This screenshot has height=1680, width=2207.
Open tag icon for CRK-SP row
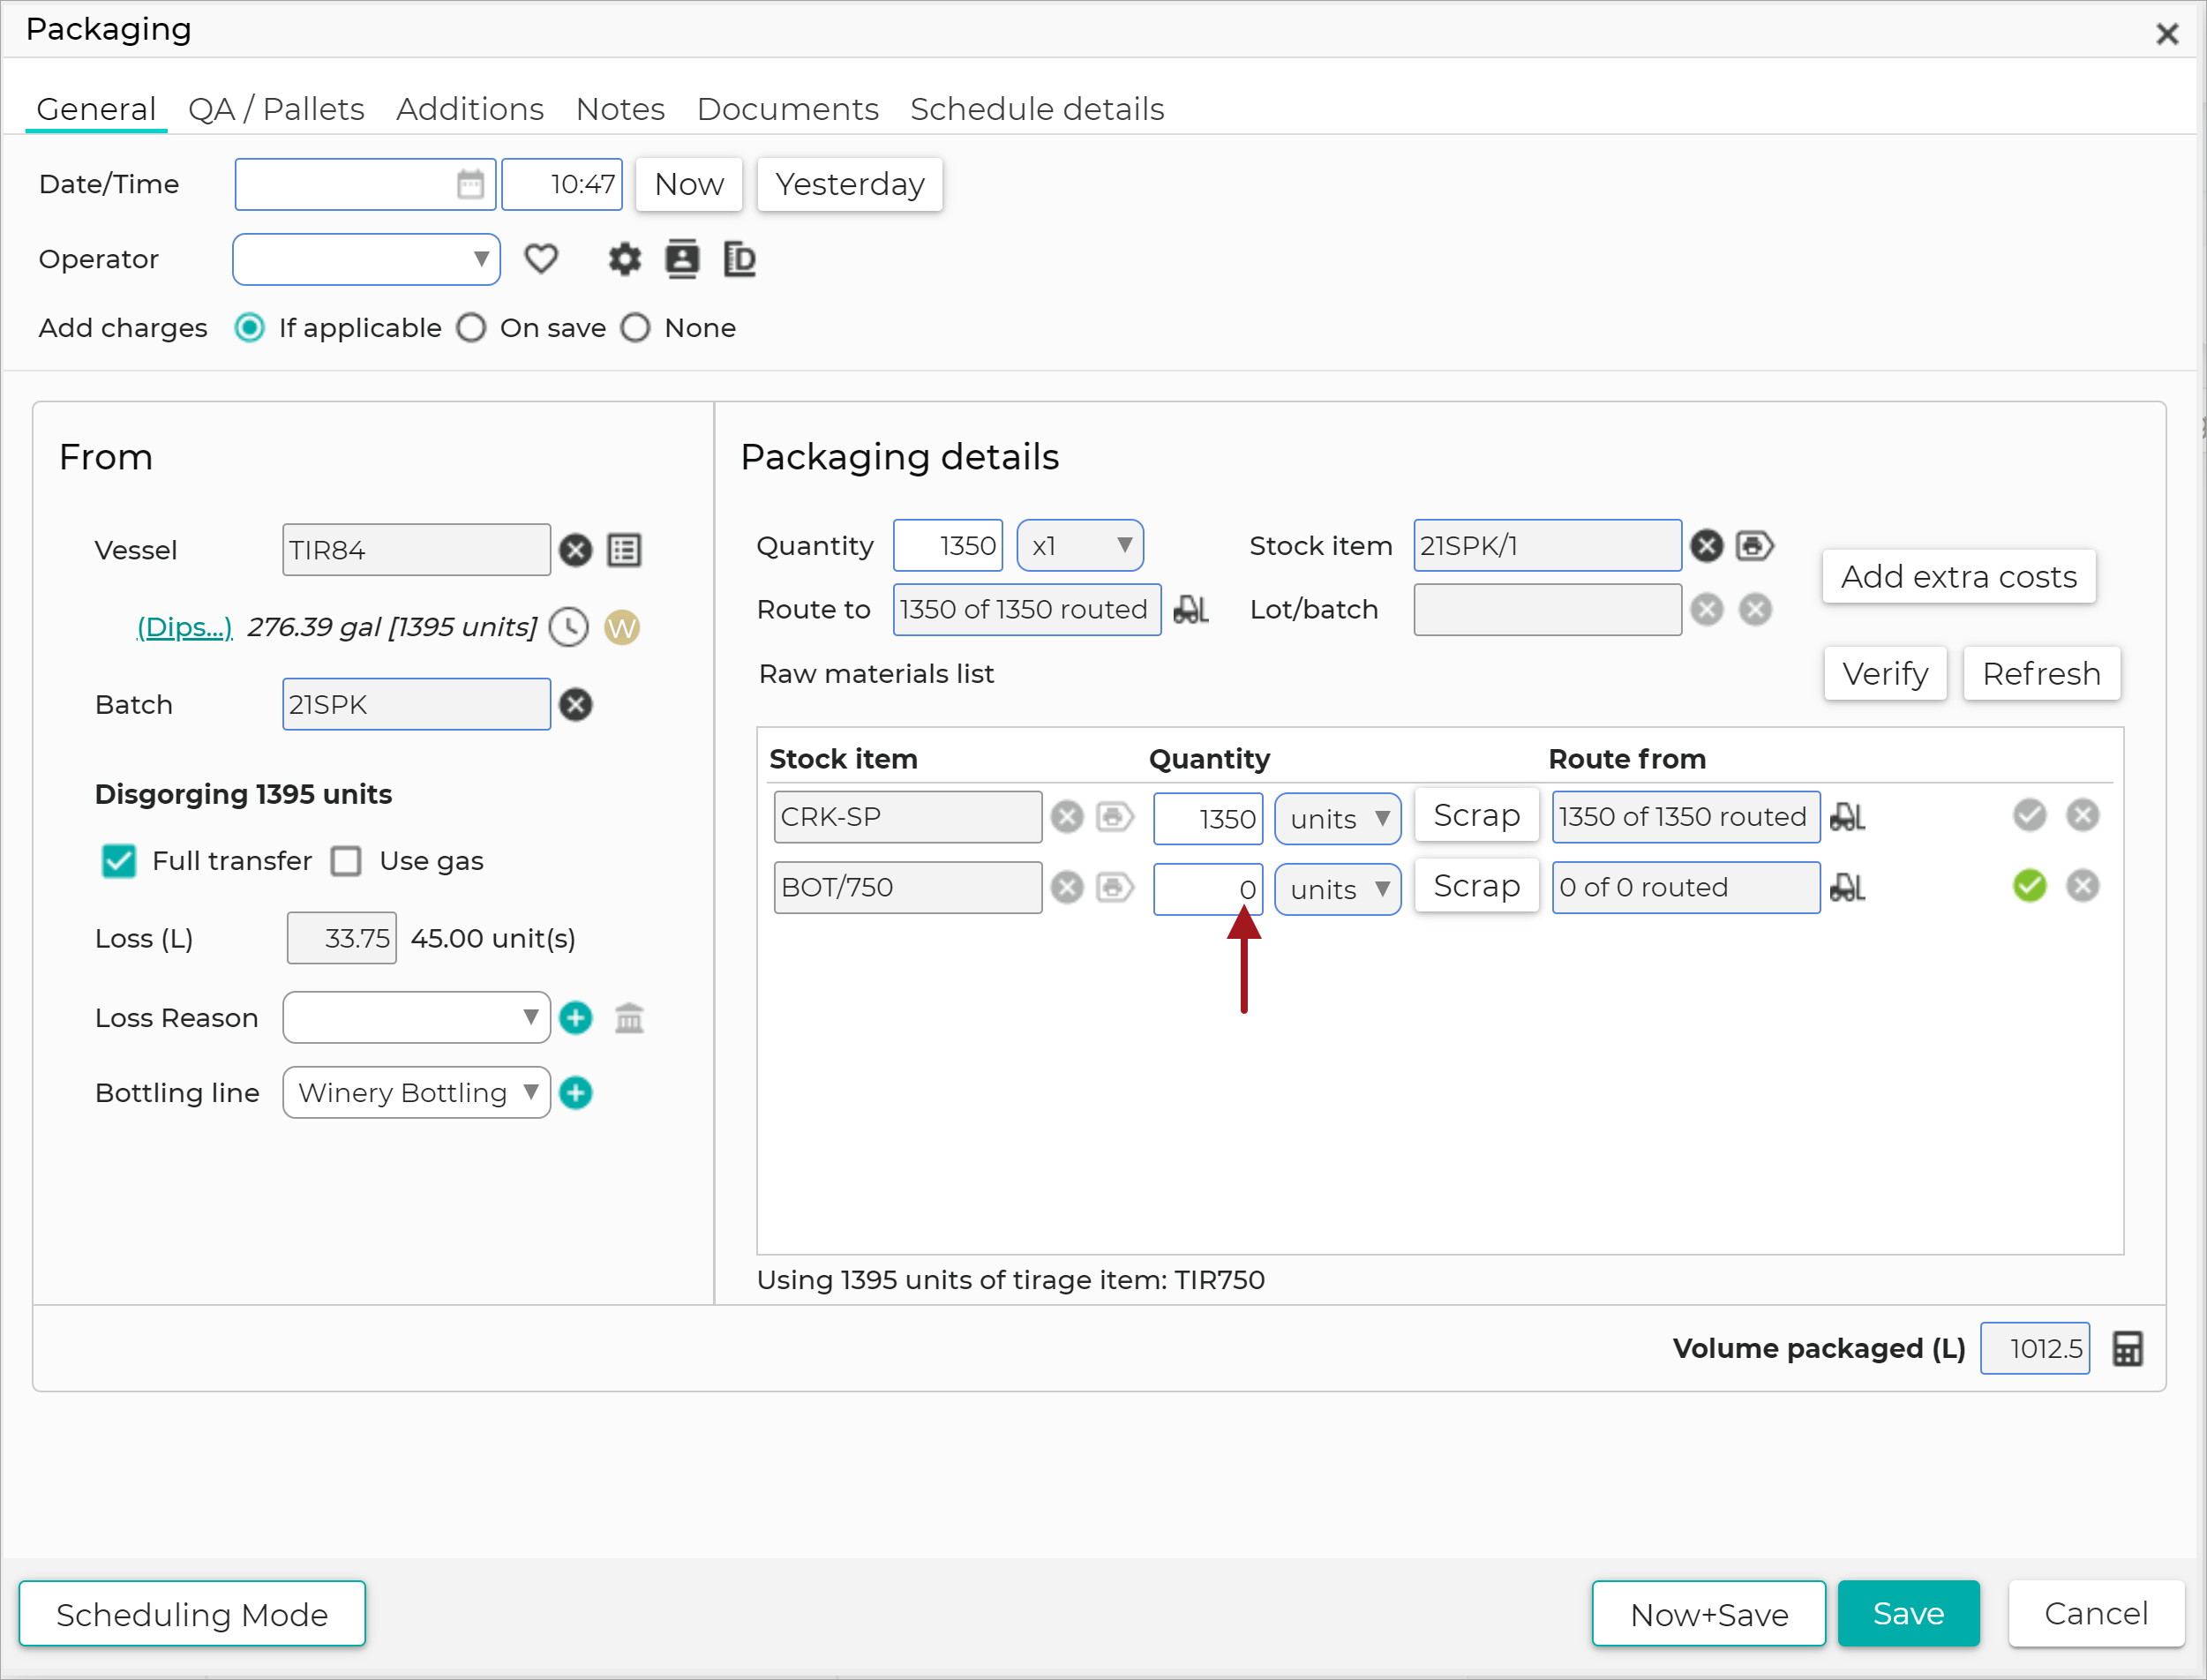pyautogui.click(x=1115, y=817)
